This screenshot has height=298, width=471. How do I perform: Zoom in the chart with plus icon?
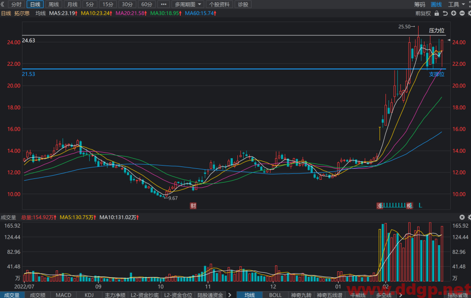(x=454, y=13)
